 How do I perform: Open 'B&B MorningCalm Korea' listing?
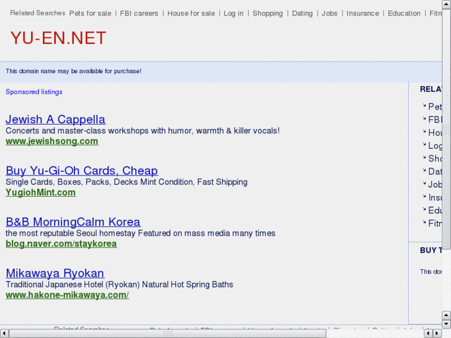pyautogui.click(x=73, y=222)
